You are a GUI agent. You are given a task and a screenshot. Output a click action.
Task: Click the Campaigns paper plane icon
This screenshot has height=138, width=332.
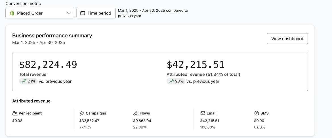click(82, 113)
